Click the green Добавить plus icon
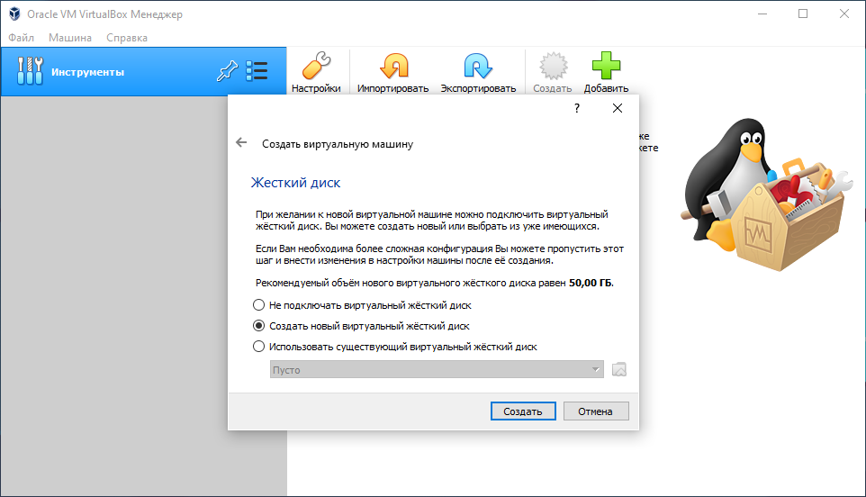Viewport: 866px width, 497px height. coord(606,66)
